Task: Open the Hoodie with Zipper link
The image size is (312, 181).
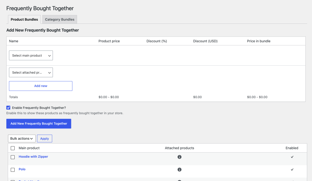Action: 33,157
